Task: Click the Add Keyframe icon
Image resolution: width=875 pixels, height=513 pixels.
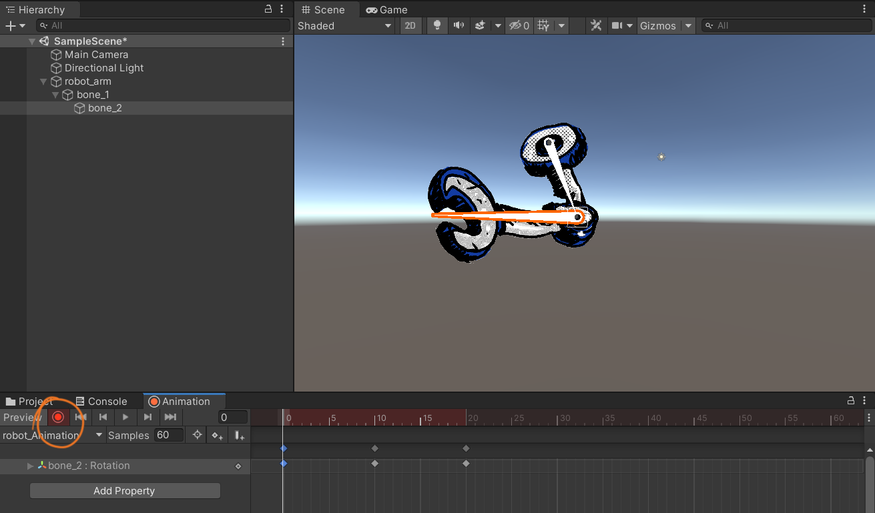Action: click(218, 435)
